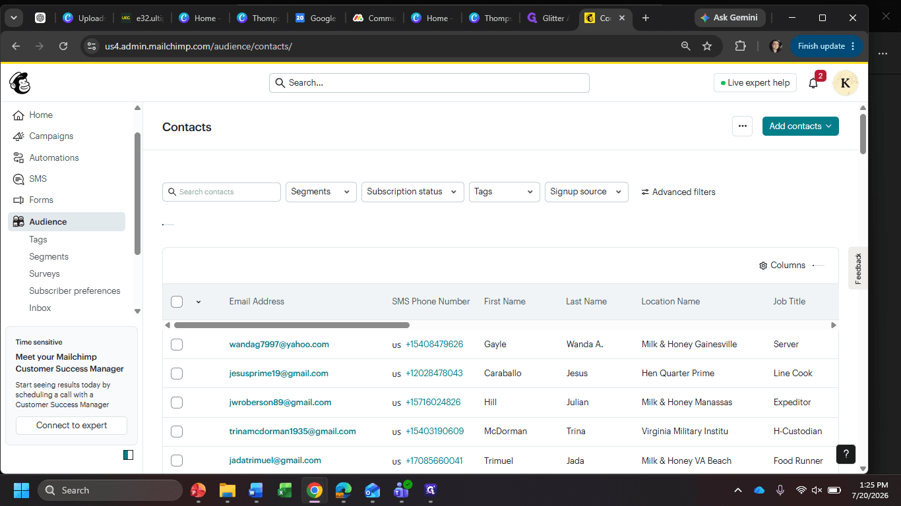The image size is (901, 506).
Task: Open Advanced filters
Action: coord(678,192)
